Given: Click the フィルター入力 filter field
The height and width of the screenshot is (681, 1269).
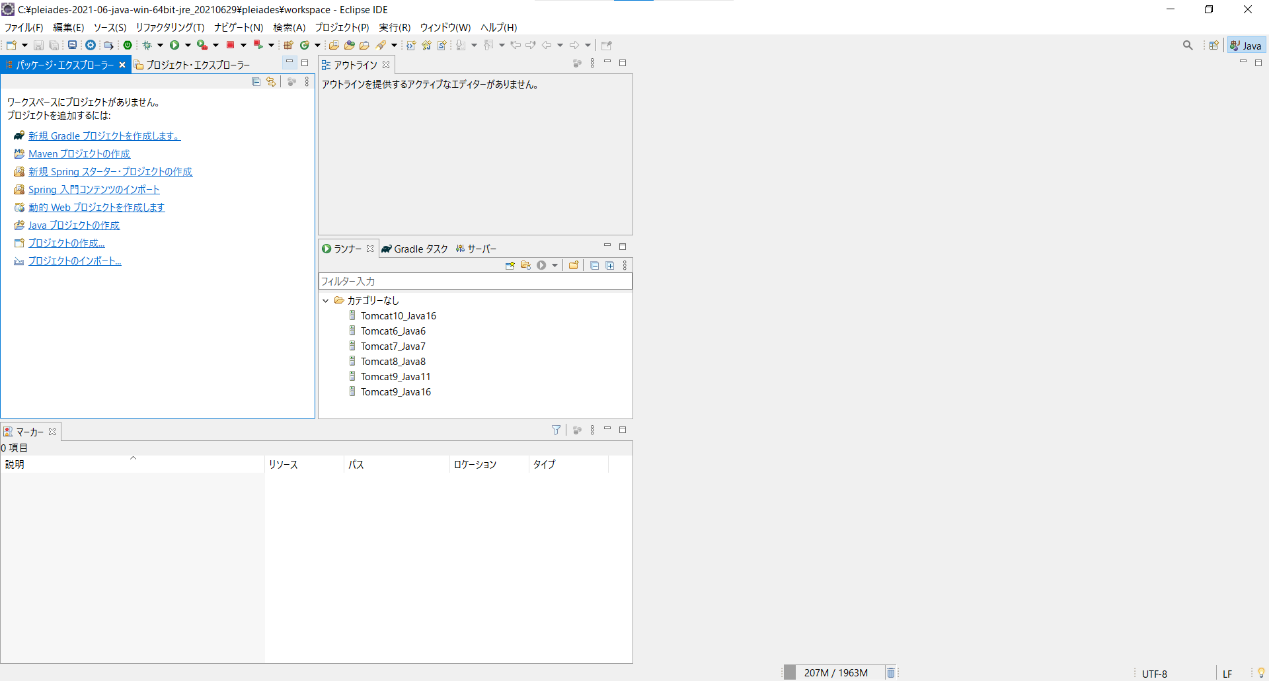Looking at the screenshot, I should [475, 281].
